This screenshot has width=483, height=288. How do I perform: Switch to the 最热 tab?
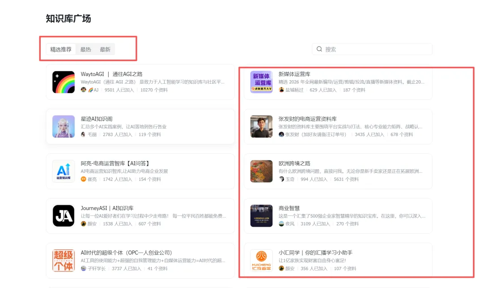click(85, 49)
